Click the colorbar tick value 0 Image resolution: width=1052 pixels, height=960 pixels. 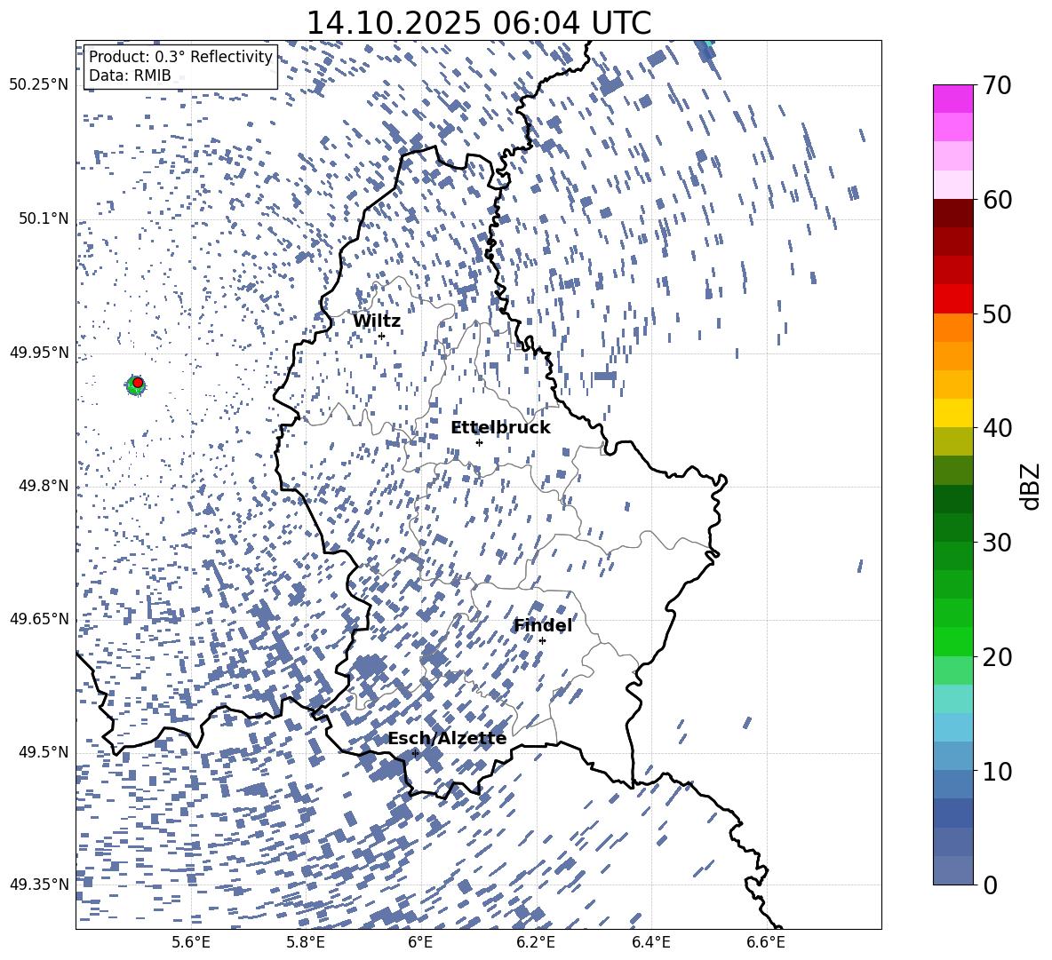pyautogui.click(x=990, y=885)
